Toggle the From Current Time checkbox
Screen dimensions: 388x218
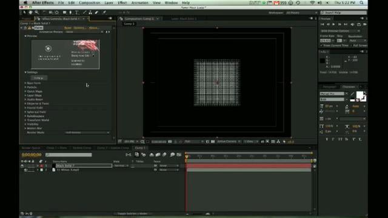tap(322, 45)
